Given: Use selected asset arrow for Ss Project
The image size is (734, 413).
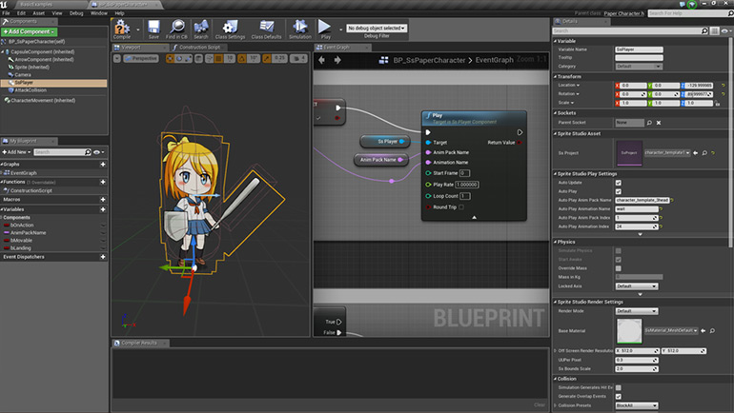Looking at the screenshot, I should pos(696,153).
